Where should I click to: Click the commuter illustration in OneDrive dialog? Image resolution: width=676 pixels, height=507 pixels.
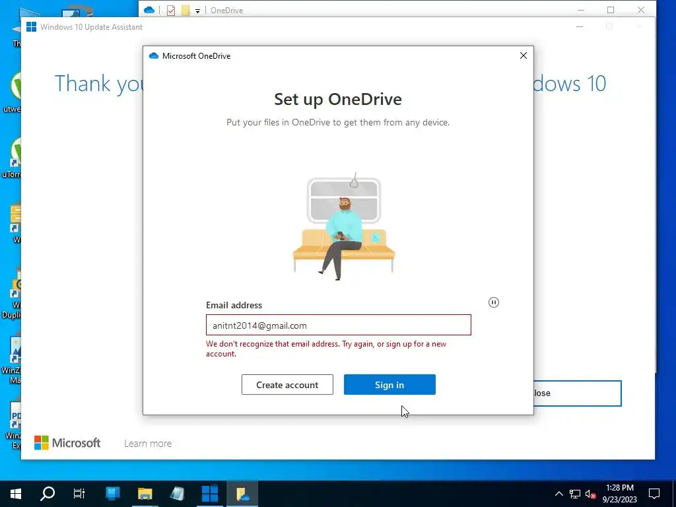pos(343,226)
